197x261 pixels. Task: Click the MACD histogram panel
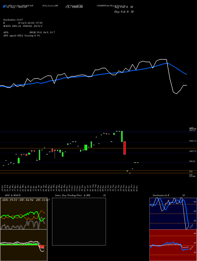[24, 245]
